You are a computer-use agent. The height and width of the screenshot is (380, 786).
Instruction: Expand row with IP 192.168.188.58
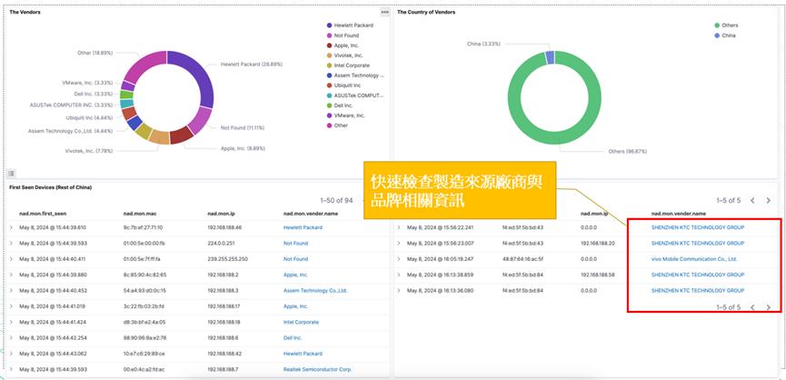[x=399, y=275]
